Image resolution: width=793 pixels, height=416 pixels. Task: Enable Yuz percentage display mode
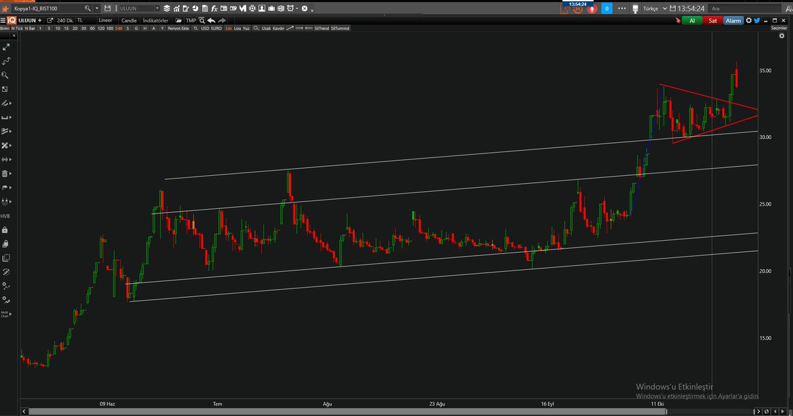pyautogui.click(x=246, y=28)
